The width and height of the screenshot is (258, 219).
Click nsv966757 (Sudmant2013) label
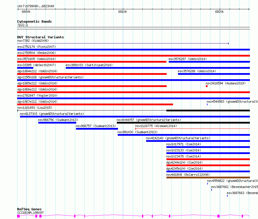[x=96, y=126]
